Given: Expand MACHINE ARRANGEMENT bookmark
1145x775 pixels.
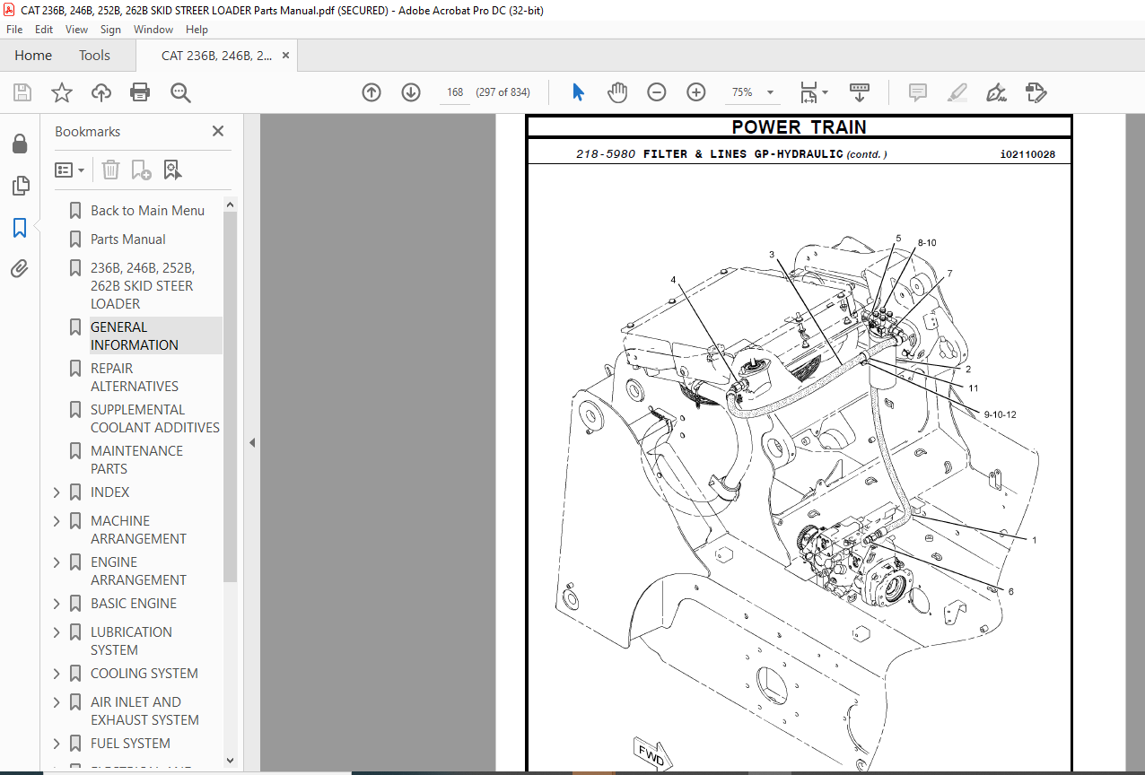Looking at the screenshot, I should point(57,521).
